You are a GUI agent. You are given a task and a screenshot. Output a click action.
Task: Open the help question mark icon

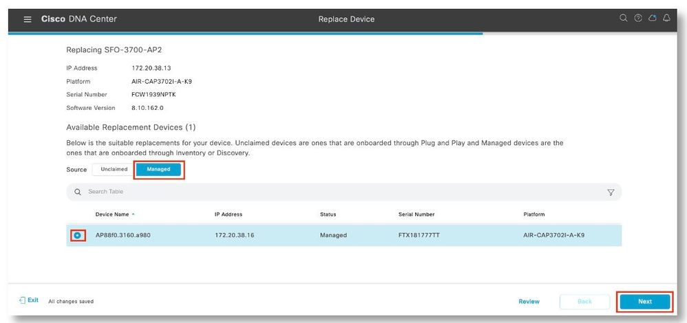(x=638, y=19)
